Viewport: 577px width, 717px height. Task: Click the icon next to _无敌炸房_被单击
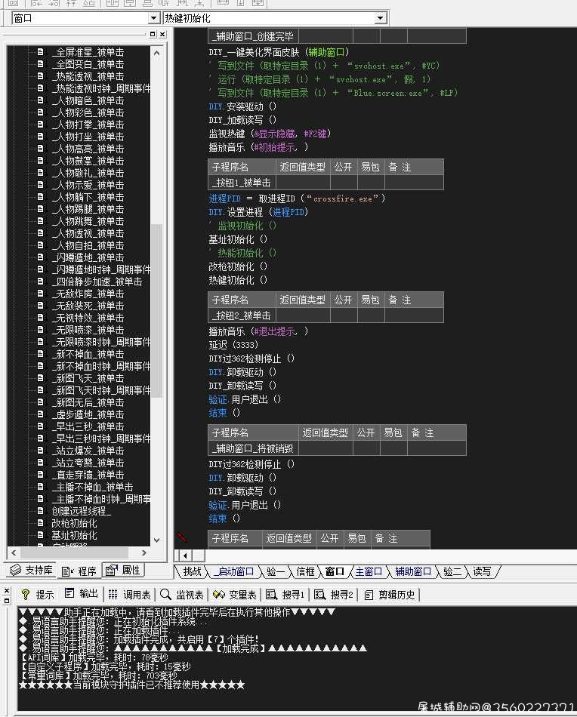point(41,294)
